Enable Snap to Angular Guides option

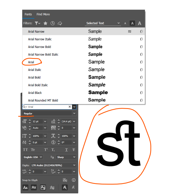[65, 187]
